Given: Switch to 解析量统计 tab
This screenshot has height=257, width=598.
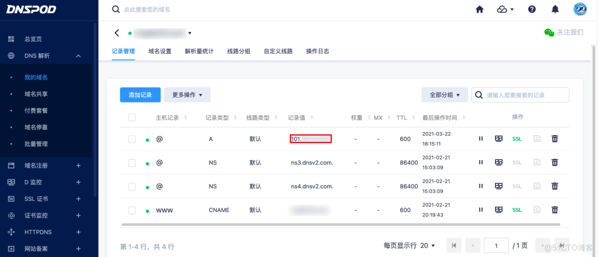Looking at the screenshot, I should [199, 51].
